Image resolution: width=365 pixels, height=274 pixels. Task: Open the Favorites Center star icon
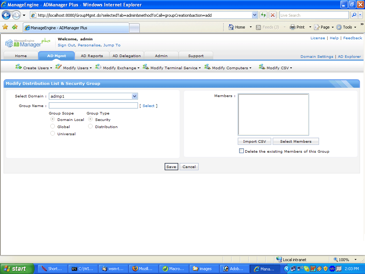(x=5, y=27)
